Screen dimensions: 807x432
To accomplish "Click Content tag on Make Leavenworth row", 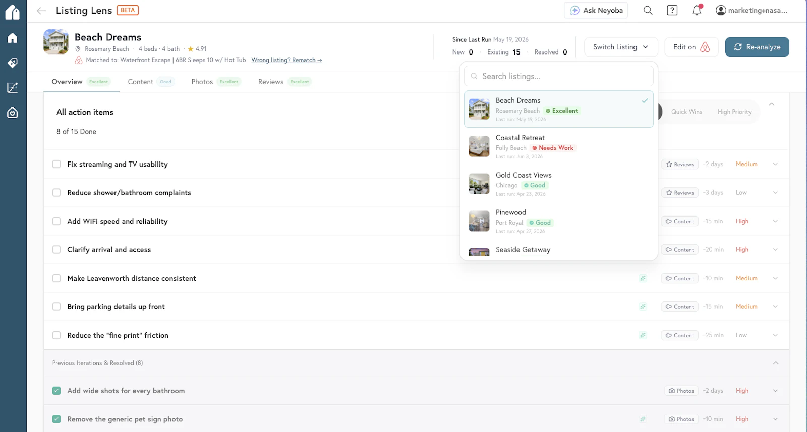I will click(680, 278).
